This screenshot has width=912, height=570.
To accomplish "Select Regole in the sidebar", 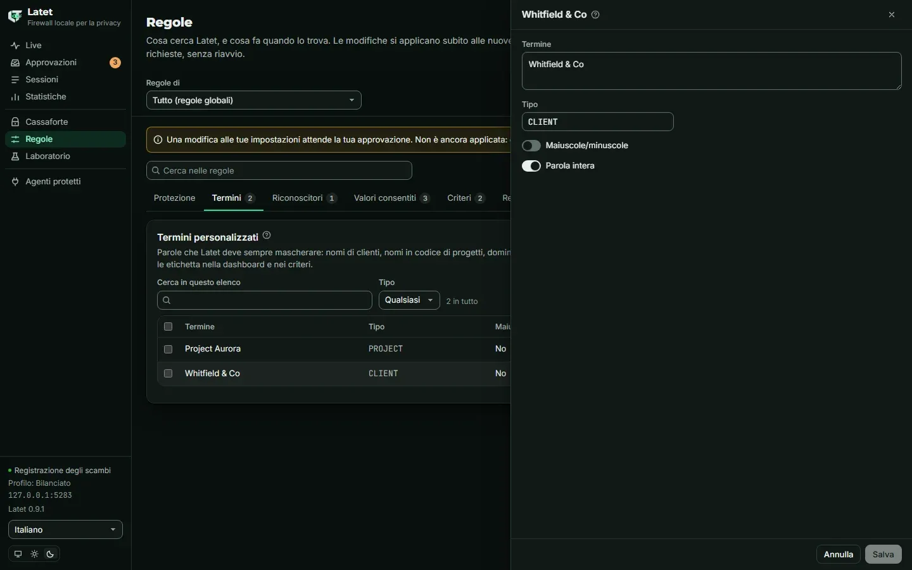I will tap(65, 139).
